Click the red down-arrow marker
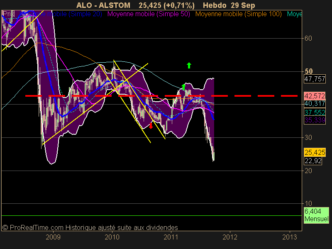The width and height of the screenshot is (332, 249). click(x=151, y=126)
